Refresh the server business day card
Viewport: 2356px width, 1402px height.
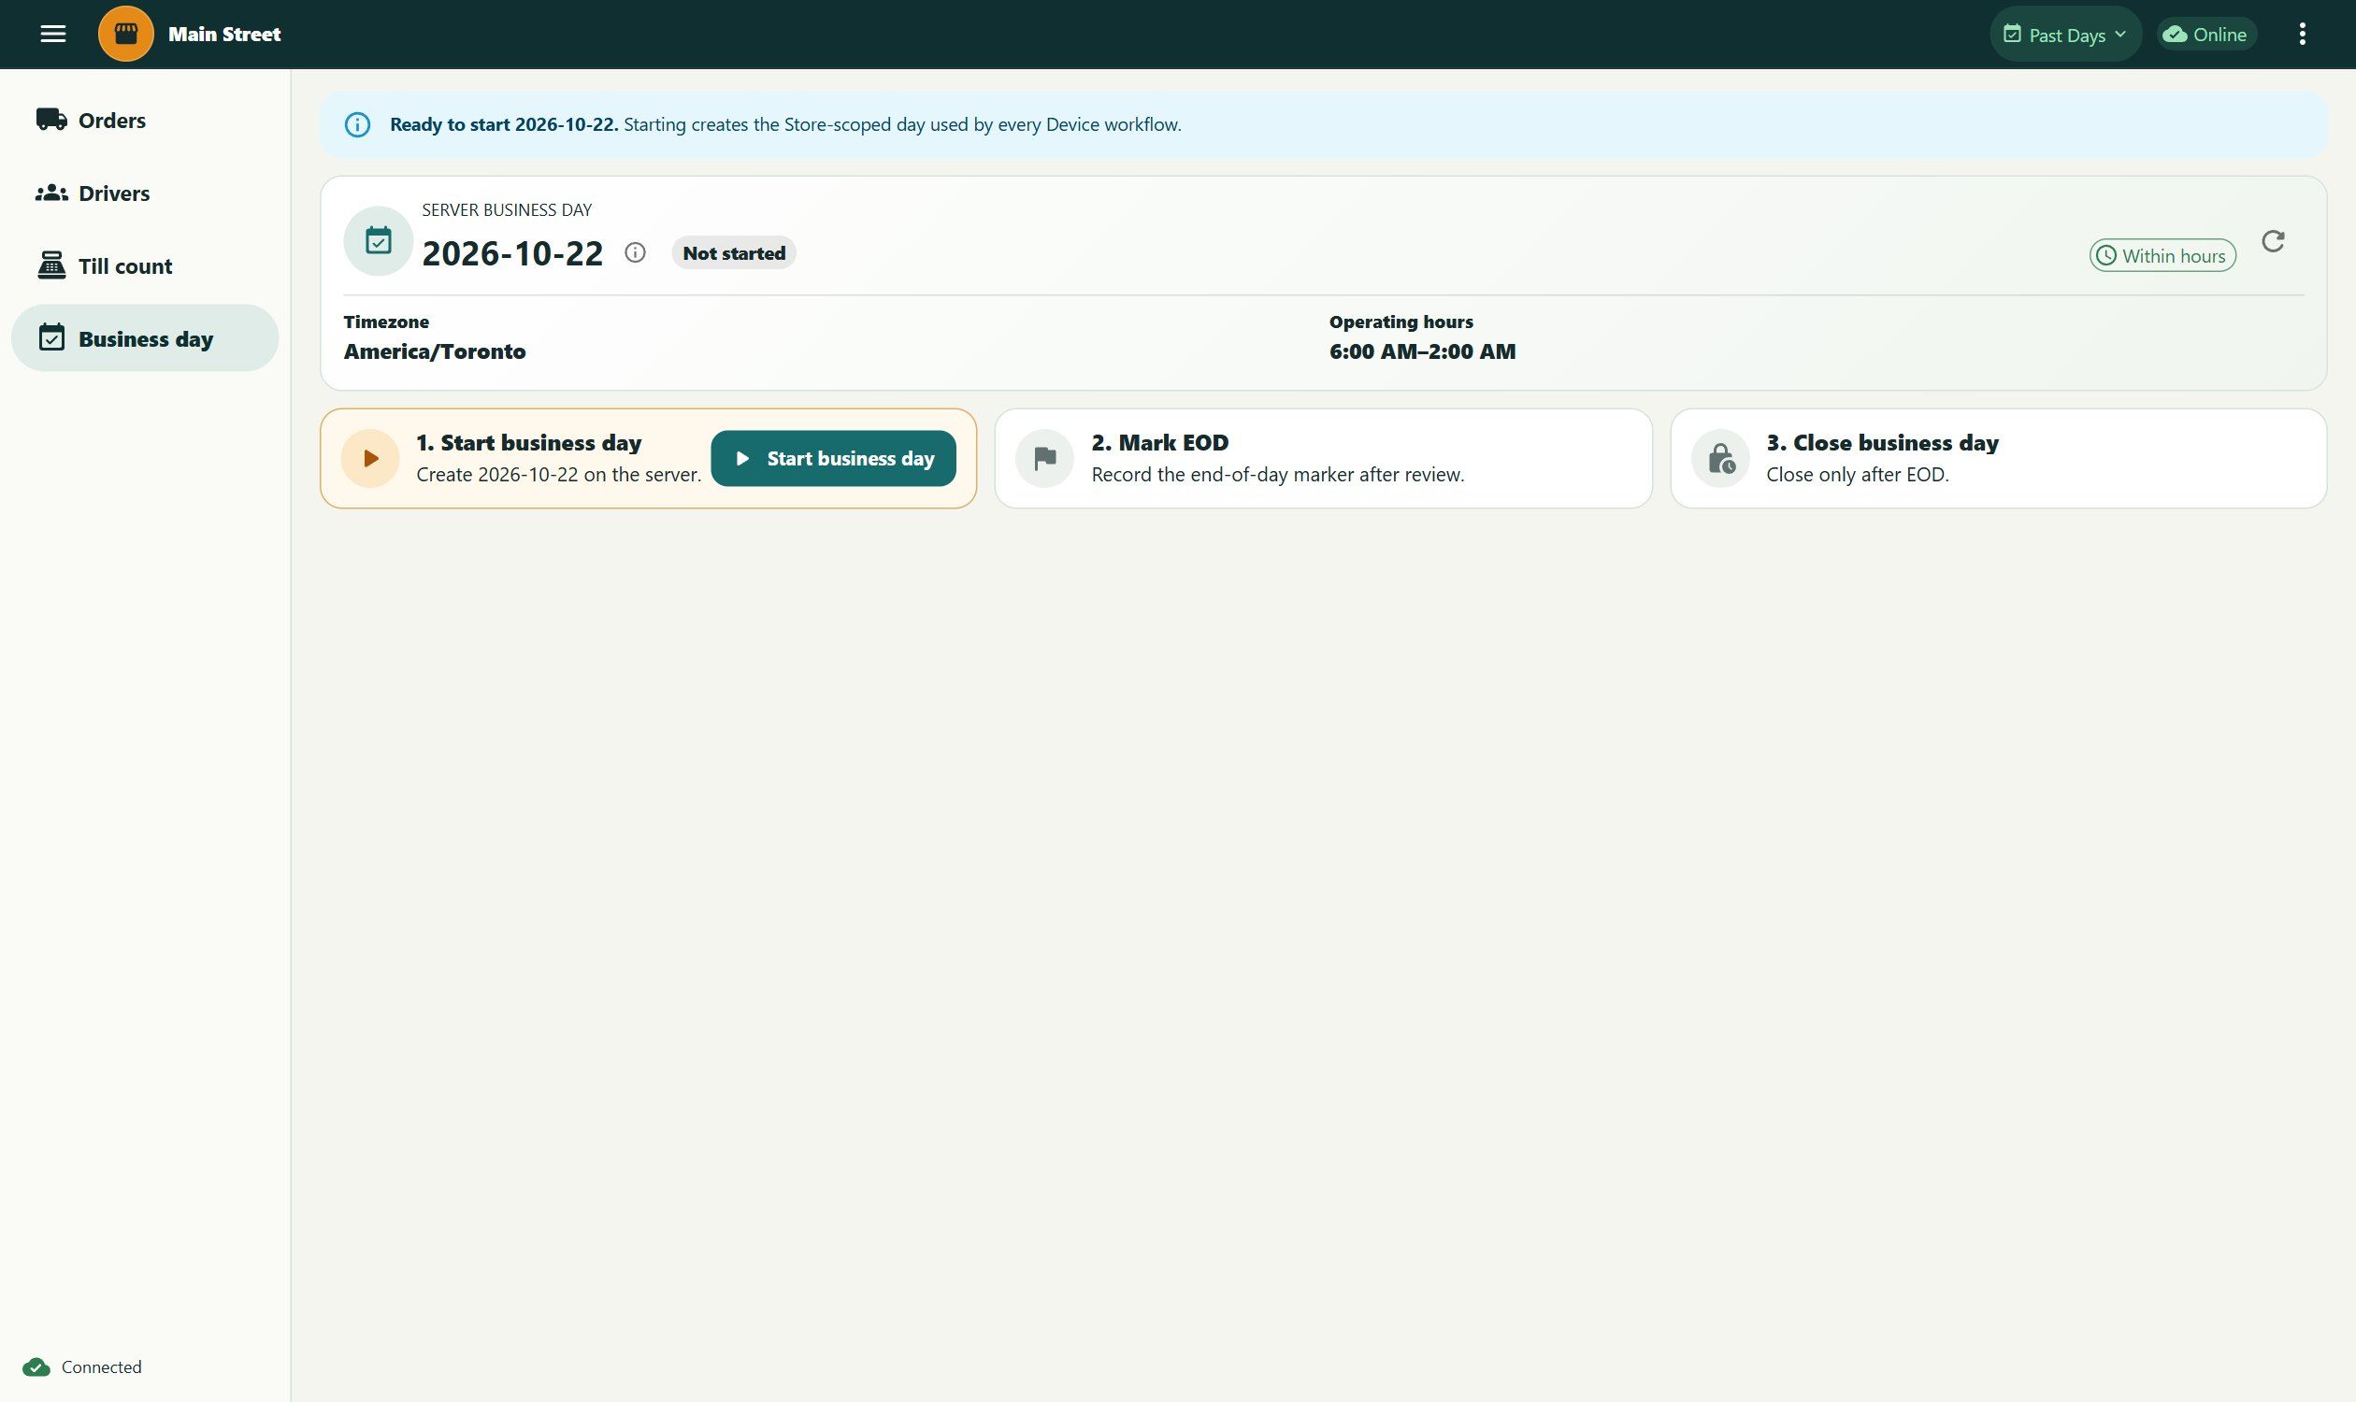2273,242
